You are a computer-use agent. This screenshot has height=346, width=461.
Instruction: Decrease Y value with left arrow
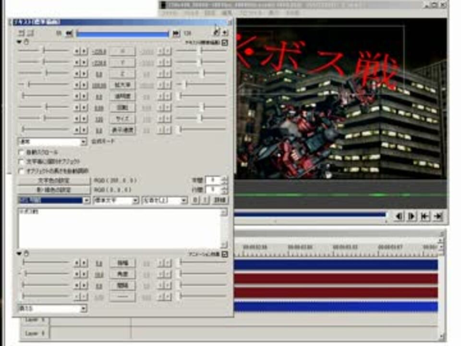[x=77, y=62]
